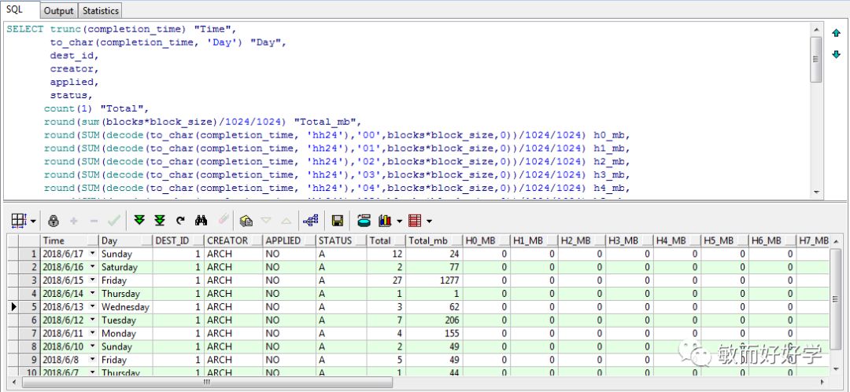Screen dimensions: 850x392
Task: Click the single record view icon
Action: (x=246, y=221)
